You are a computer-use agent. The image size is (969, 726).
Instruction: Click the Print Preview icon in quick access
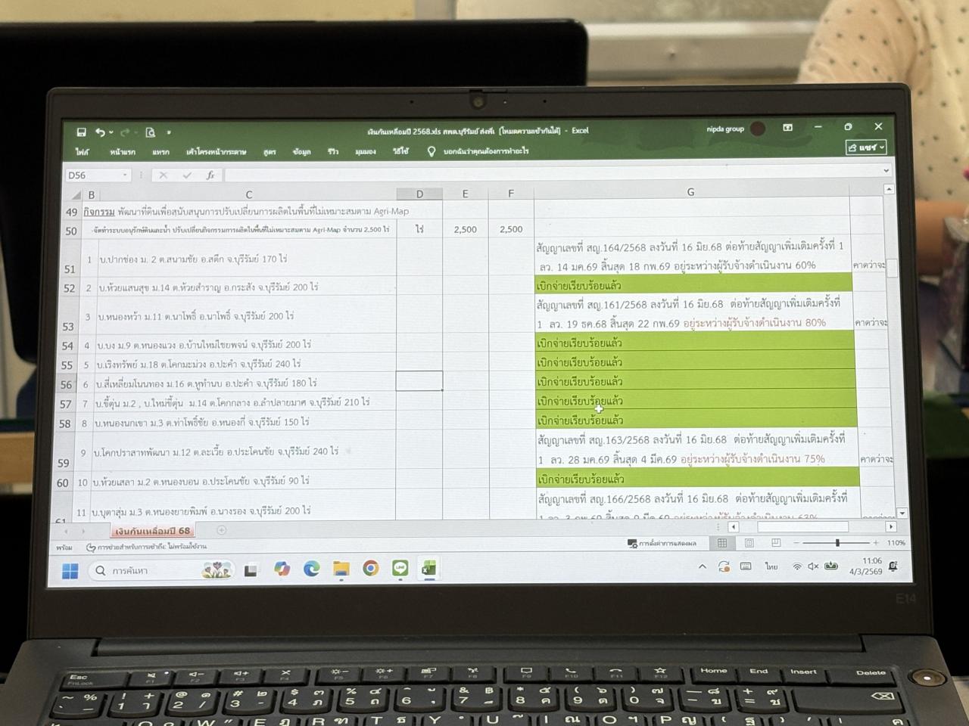(150, 132)
